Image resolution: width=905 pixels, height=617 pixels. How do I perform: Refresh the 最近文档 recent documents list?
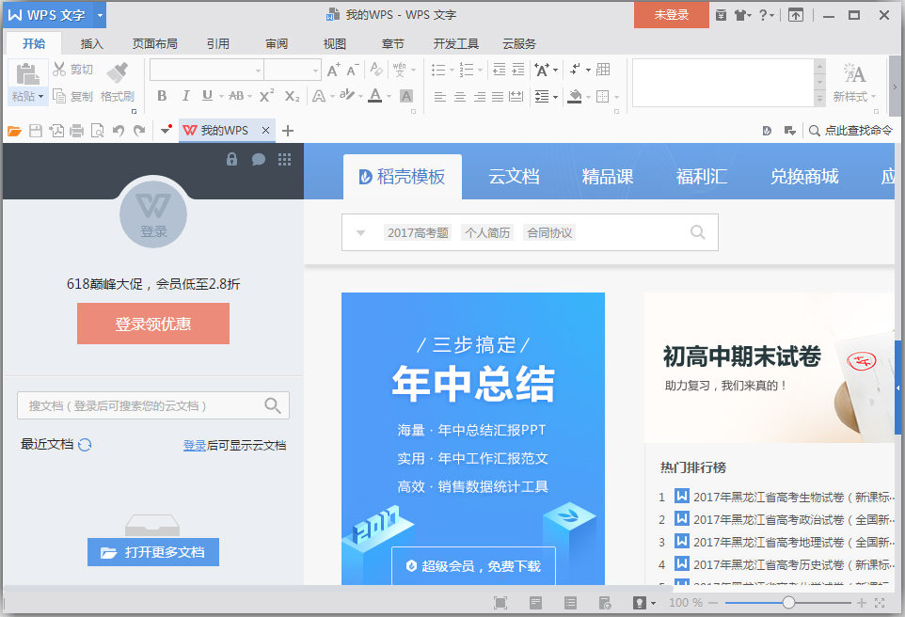(x=85, y=445)
